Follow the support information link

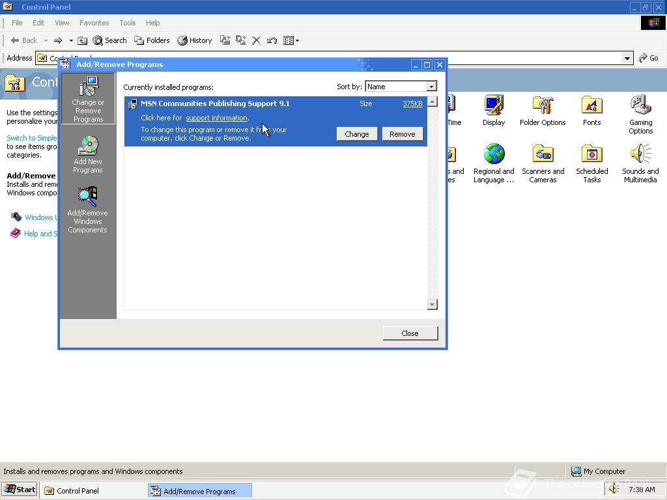tap(216, 118)
